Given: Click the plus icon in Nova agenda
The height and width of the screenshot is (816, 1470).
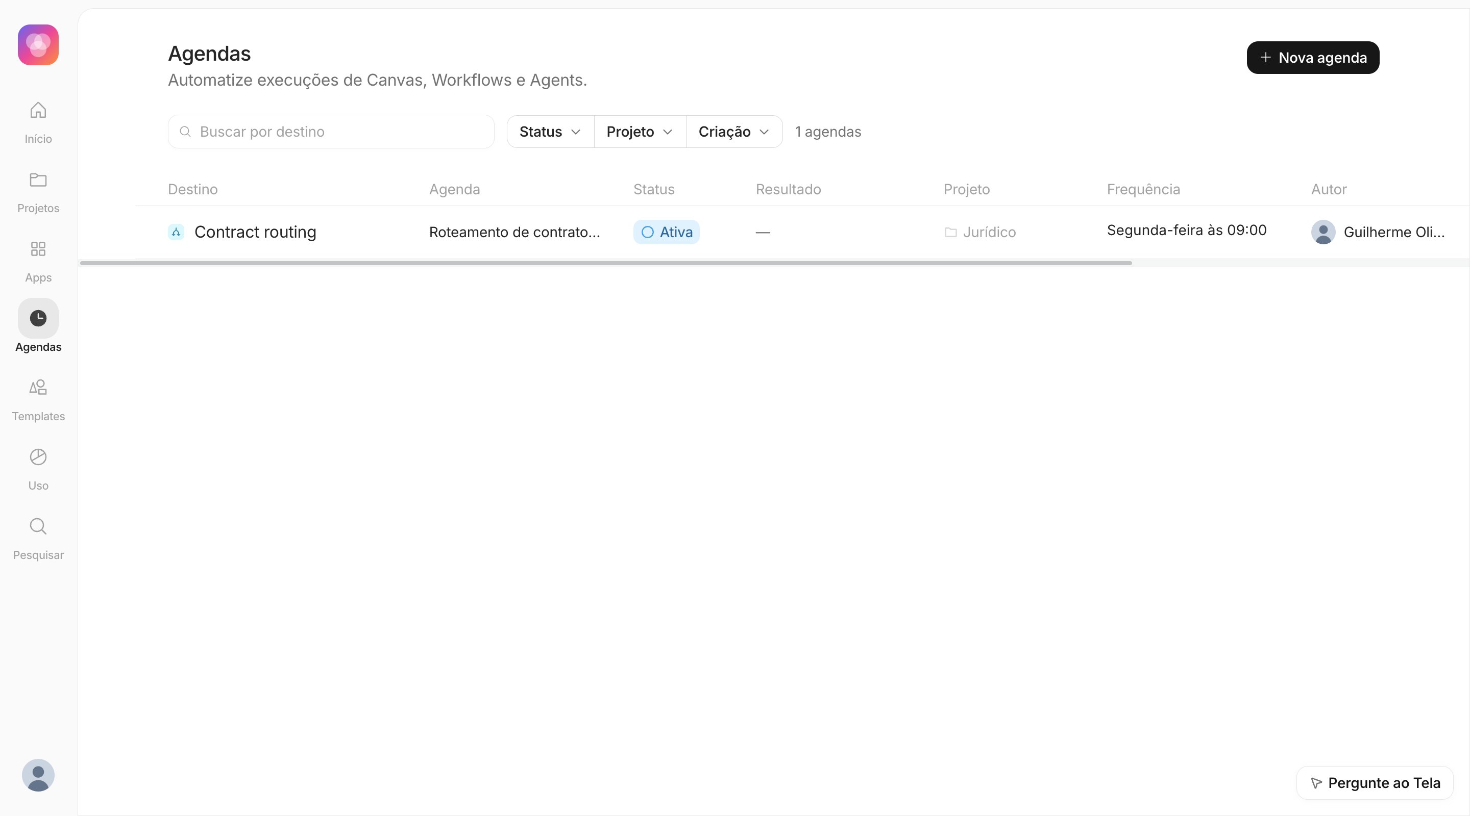Looking at the screenshot, I should point(1266,58).
